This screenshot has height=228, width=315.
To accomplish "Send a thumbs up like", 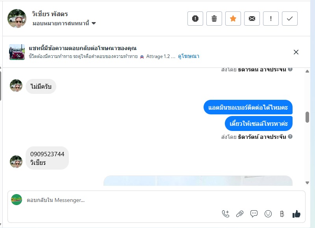I will pos(296,214).
